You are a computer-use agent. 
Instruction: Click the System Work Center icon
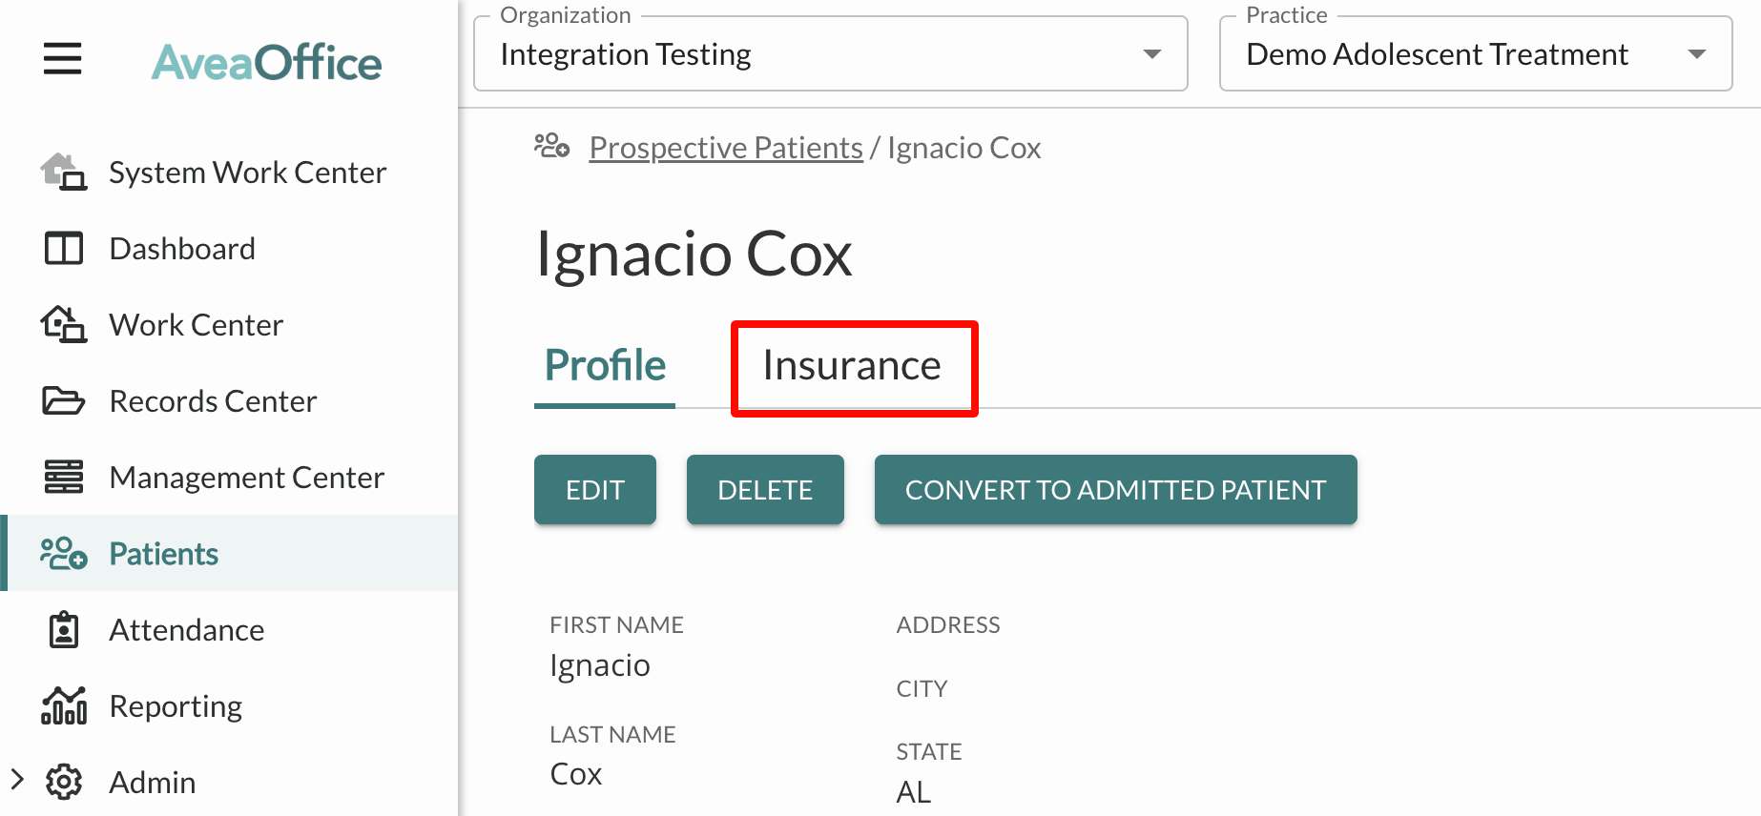[63, 173]
